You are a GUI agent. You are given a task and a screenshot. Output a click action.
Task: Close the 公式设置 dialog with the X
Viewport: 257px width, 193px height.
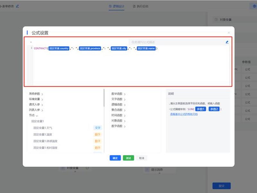tap(229, 33)
